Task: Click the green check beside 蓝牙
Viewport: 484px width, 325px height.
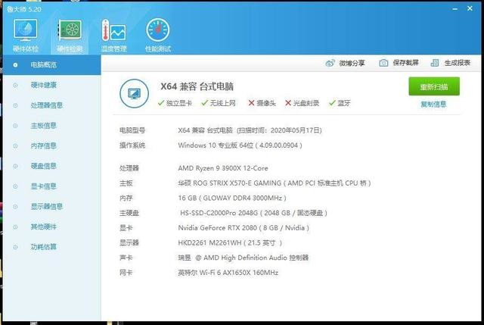Action: click(x=332, y=103)
